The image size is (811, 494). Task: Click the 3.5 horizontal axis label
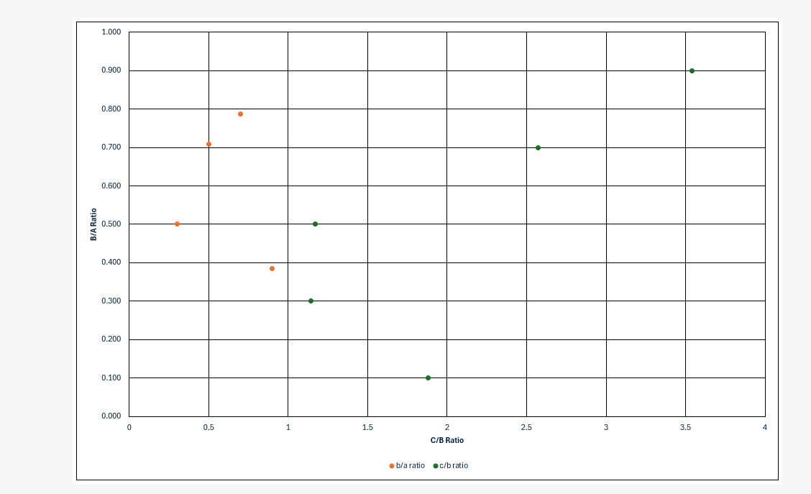(x=685, y=427)
